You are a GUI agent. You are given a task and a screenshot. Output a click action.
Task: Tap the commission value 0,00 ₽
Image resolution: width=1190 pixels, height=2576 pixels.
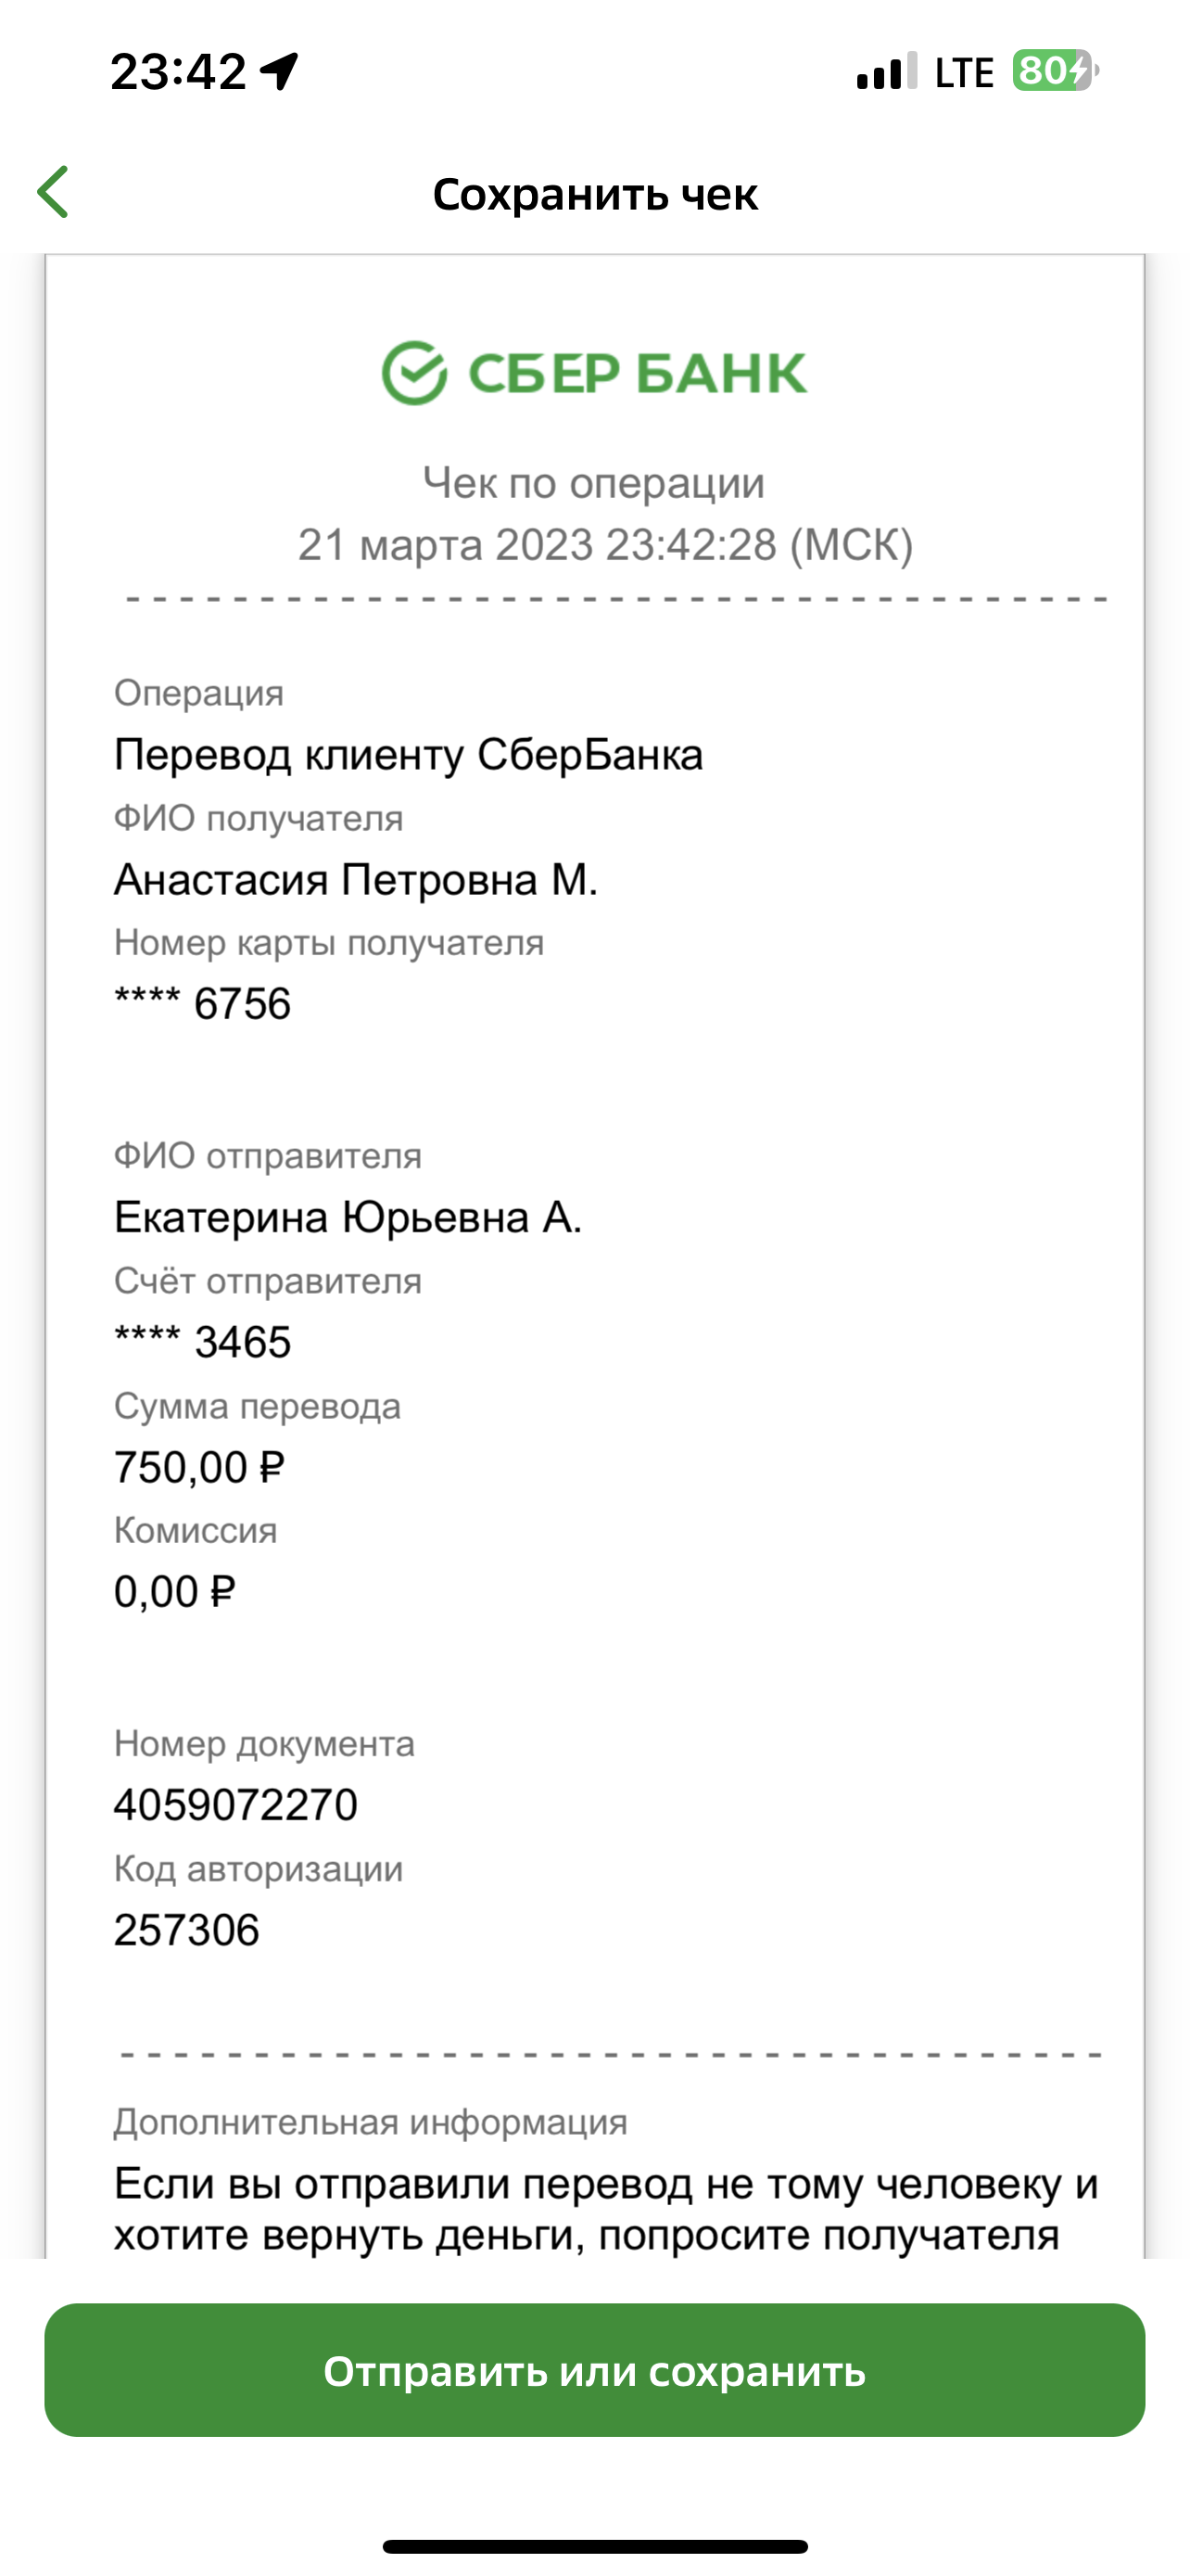175,1591
